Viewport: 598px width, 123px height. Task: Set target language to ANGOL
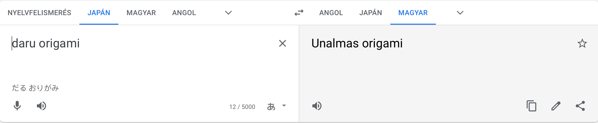pos(331,13)
